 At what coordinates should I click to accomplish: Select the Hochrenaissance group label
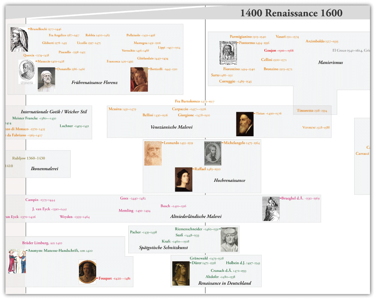coord(229,181)
